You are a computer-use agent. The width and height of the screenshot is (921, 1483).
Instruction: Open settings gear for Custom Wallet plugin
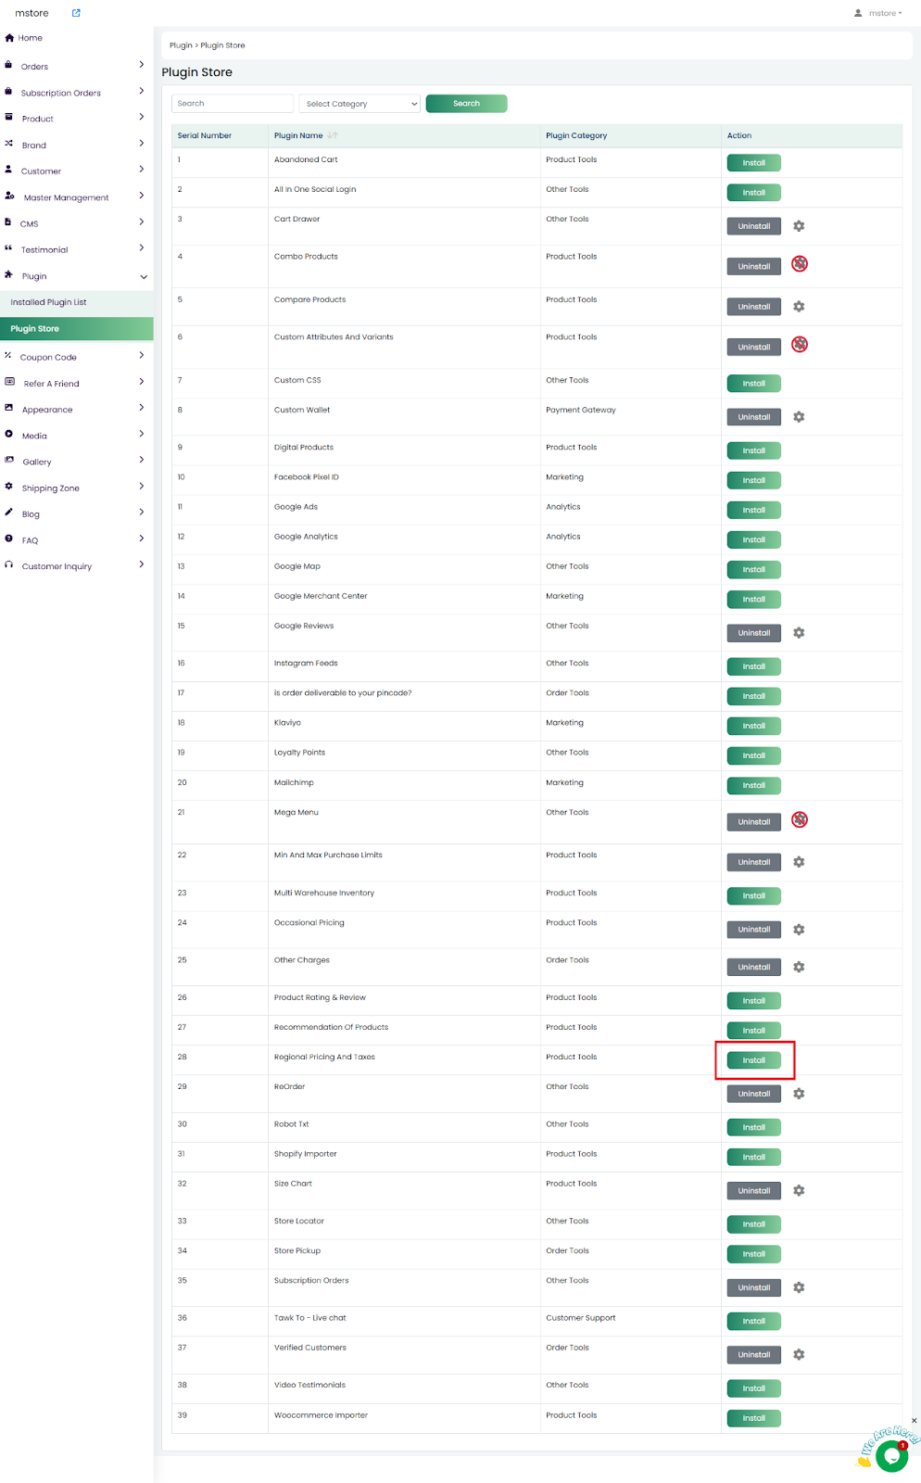(x=799, y=417)
